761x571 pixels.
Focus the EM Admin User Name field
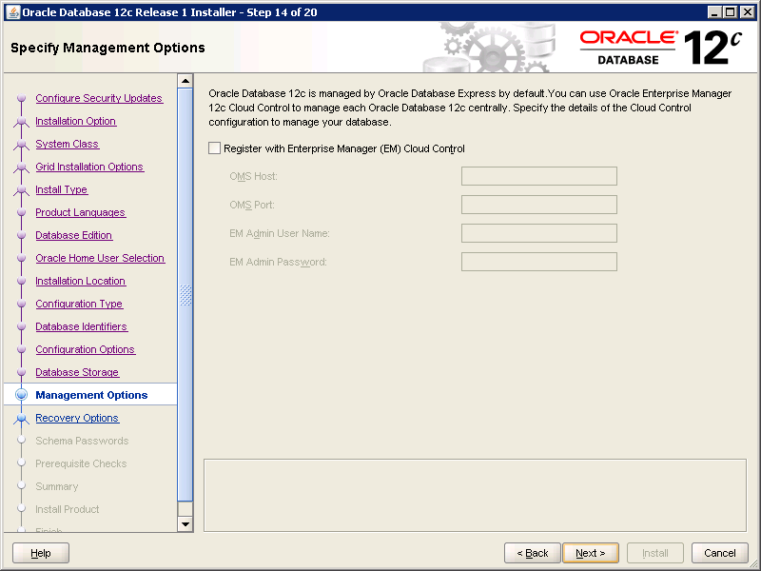coord(538,233)
